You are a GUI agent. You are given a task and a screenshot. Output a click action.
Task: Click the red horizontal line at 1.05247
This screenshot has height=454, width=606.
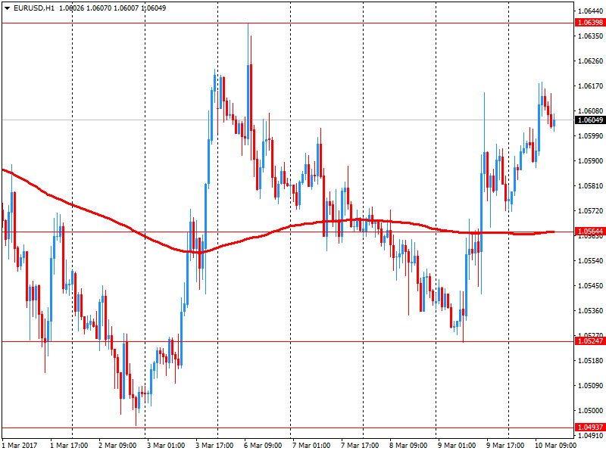303,341
